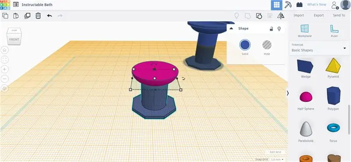Open the Mirror tool icon
The image size is (351, 162).
tap(281, 16)
